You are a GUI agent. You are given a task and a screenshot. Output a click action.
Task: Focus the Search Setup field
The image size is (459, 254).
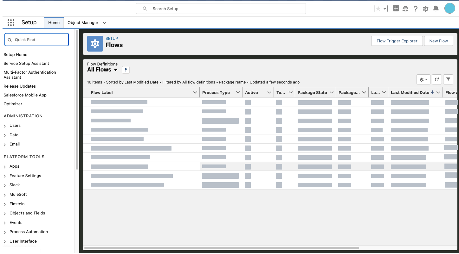(221, 9)
